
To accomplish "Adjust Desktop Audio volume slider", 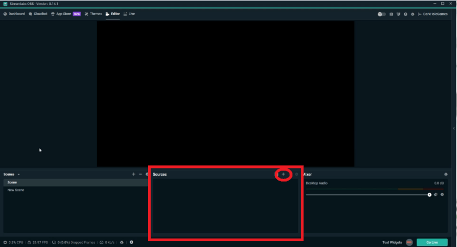I will pyautogui.click(x=368, y=195).
